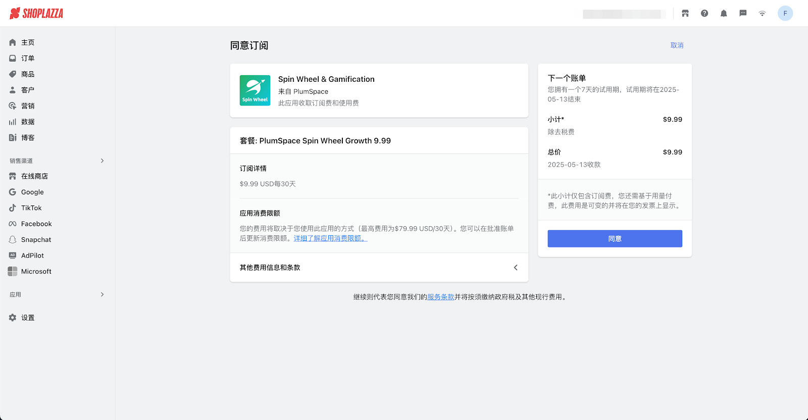
Task: Click the 订单 orders icon
Action: [13, 59]
